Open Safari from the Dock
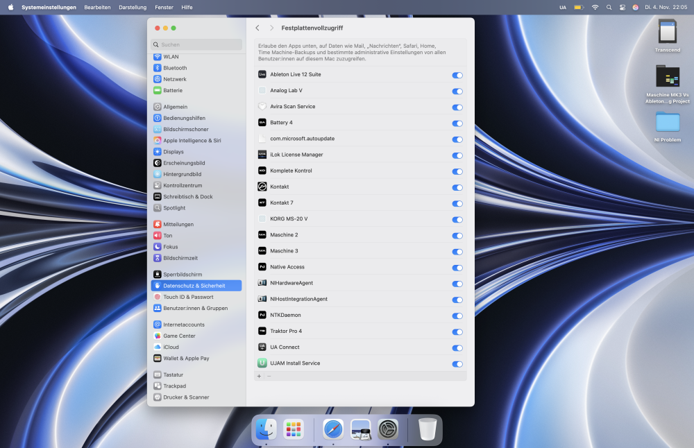The image size is (694, 448). click(x=333, y=429)
